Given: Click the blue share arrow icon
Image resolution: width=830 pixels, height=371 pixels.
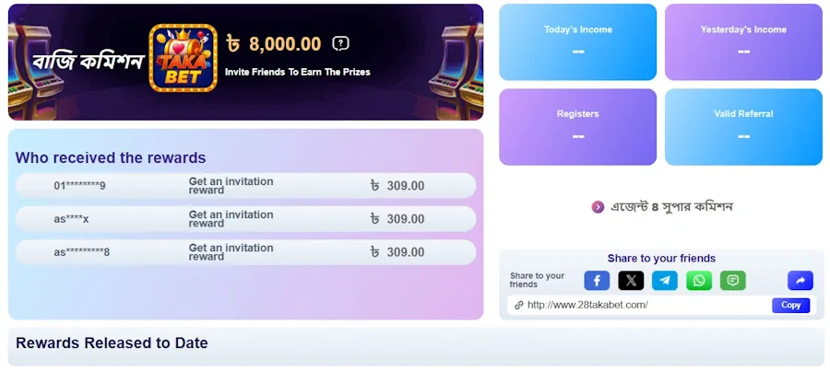Looking at the screenshot, I should (x=800, y=281).
